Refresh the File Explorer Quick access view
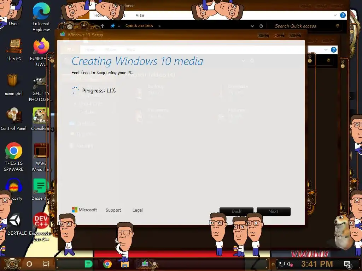Image resolution: width=362 pixels, height=271 pixels. click(x=261, y=26)
